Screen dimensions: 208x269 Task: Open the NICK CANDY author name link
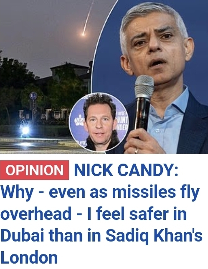click(x=126, y=170)
